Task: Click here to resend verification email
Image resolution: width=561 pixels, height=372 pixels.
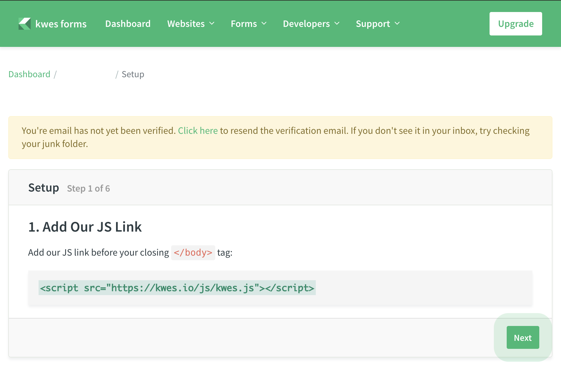Action: point(198,131)
